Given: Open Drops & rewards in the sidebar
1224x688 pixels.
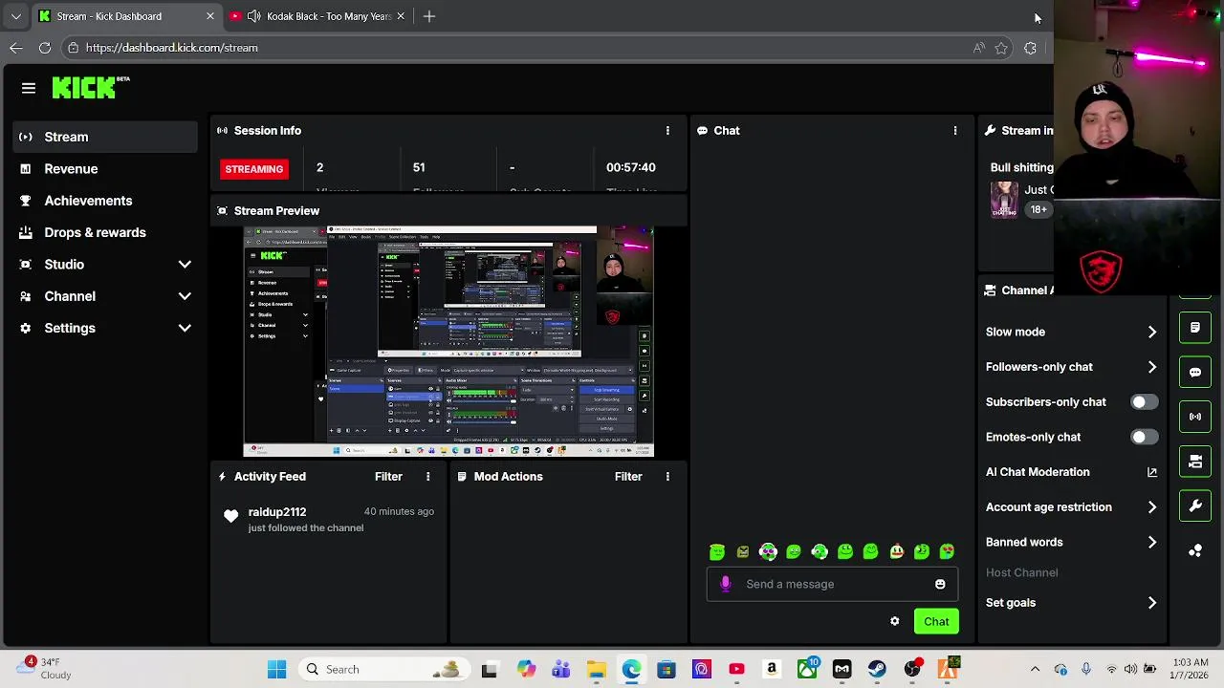Looking at the screenshot, I should pyautogui.click(x=95, y=232).
